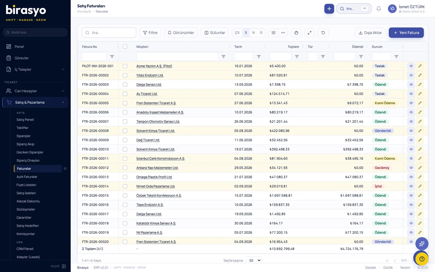Edit invoice FTR-2026-00012 with the pencil icon

[x=420, y=168]
